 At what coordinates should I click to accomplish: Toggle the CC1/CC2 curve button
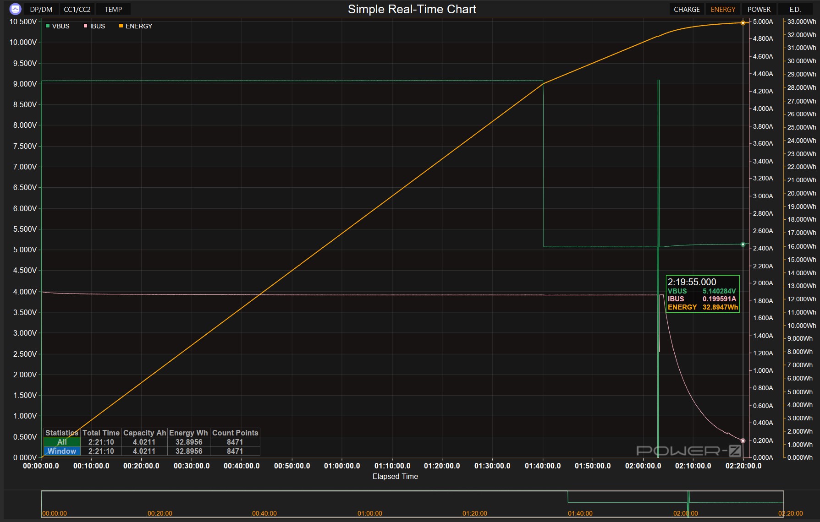(77, 9)
